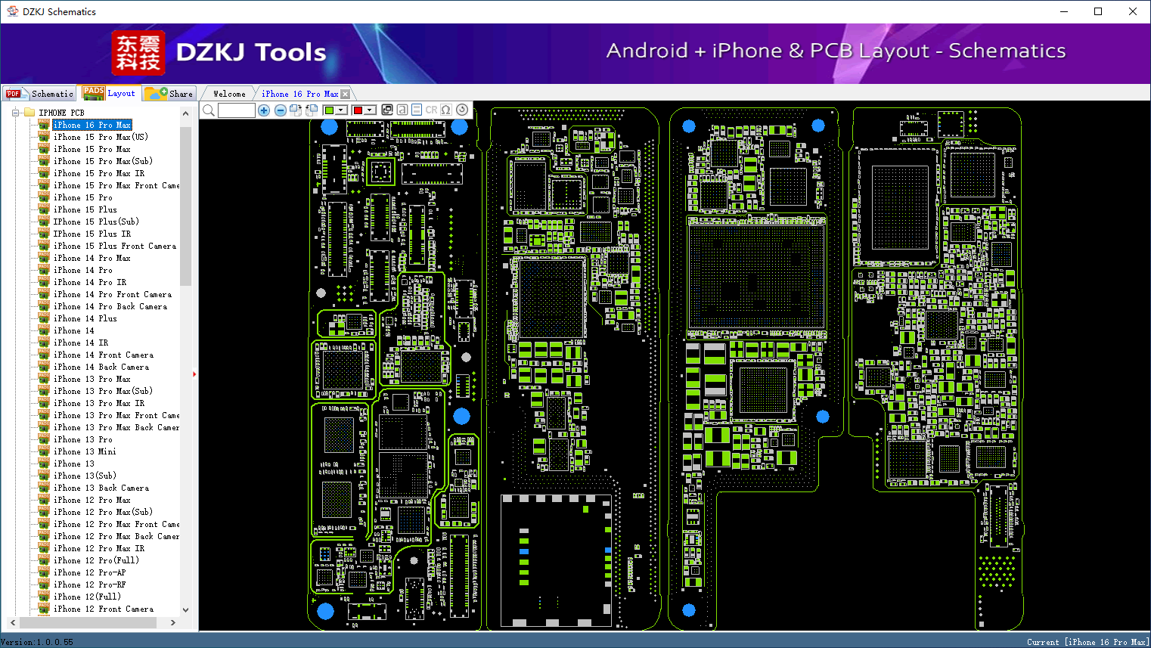1151x648 pixels.
Task: Click the zoom out minus icon
Action: [x=280, y=110]
